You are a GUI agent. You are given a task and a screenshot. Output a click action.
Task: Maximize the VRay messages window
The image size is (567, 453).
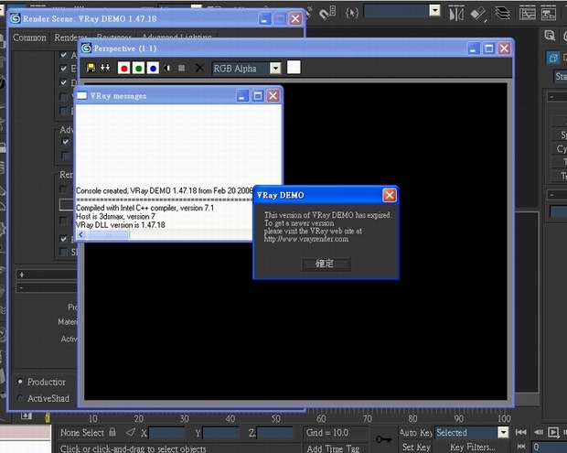click(258, 96)
